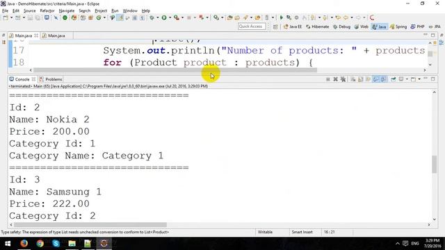This screenshot has width=445, height=250.
Task: Open Display Selected Console dropdown arrow
Action: (407, 79)
